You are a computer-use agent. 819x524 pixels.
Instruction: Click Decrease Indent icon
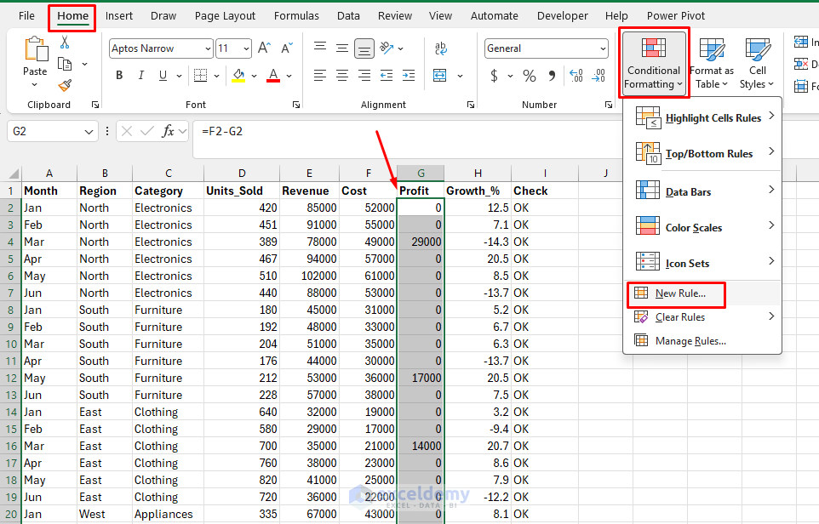387,76
